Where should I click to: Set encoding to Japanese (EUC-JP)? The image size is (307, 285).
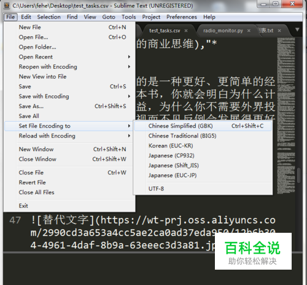(x=203, y=176)
